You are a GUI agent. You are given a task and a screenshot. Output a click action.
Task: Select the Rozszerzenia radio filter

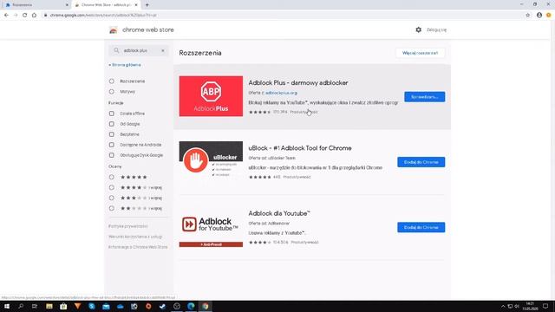112,81
